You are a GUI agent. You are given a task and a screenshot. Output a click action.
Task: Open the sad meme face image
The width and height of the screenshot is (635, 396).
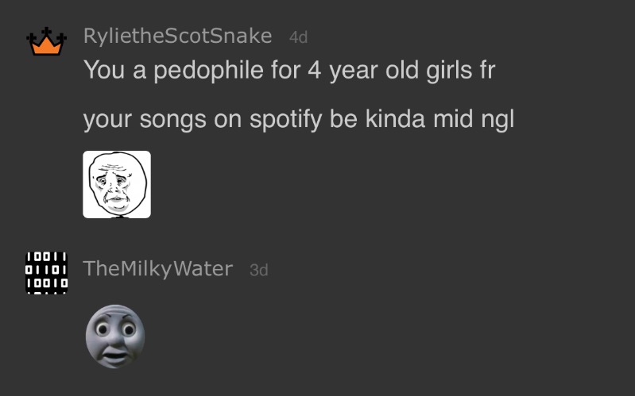[x=117, y=184]
